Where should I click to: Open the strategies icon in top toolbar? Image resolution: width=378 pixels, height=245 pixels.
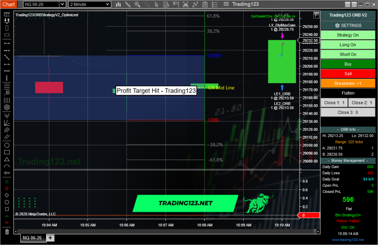coord(205,4)
